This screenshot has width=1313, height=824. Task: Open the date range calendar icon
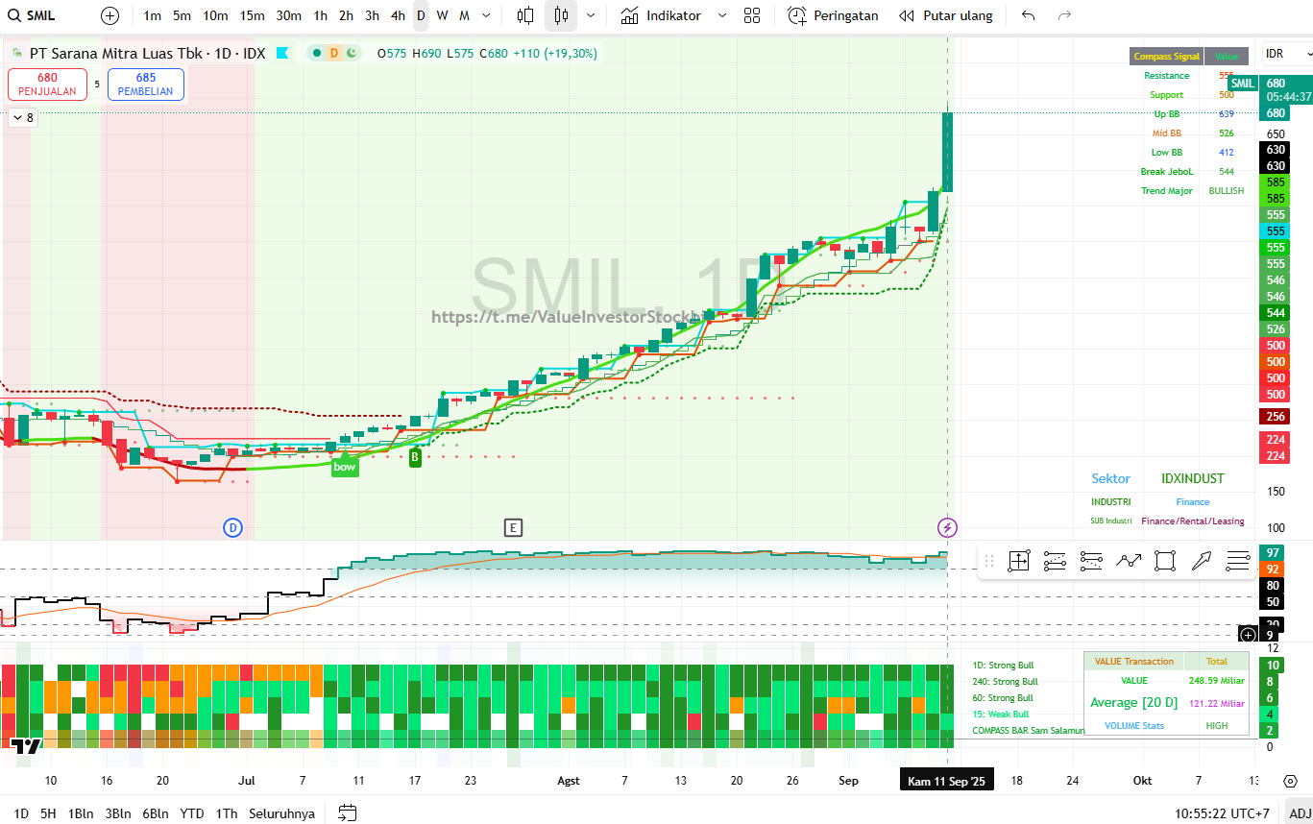[x=348, y=813]
